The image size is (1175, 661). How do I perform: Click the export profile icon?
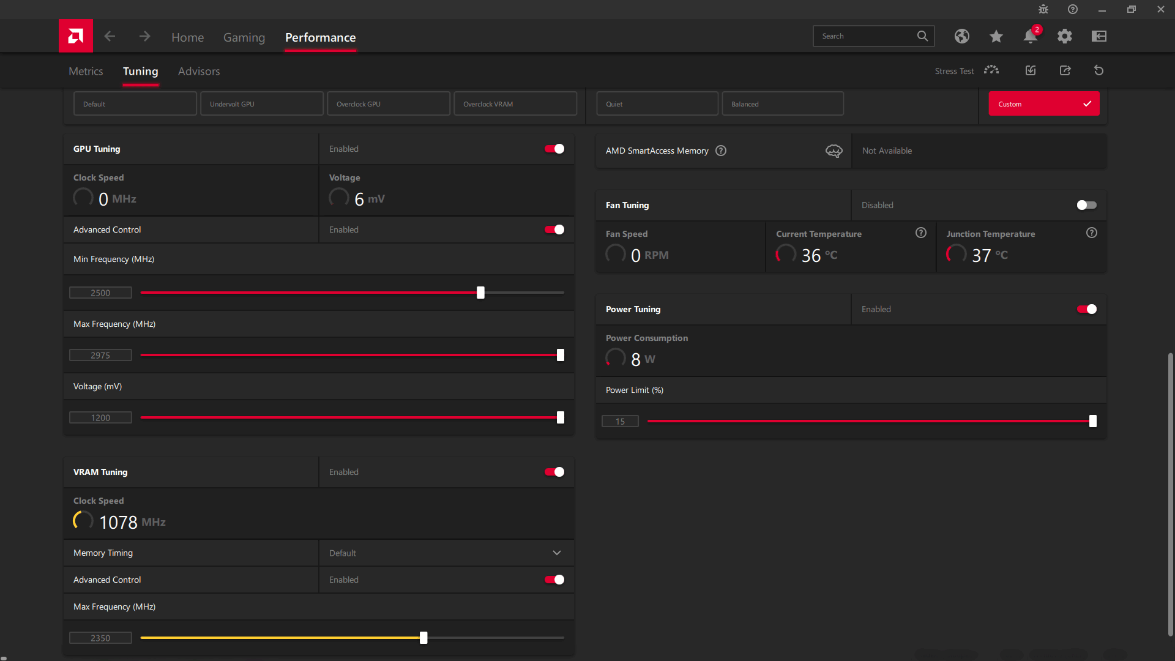(1065, 70)
